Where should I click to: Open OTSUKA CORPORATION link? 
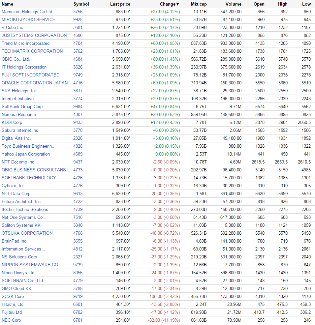[27, 233]
